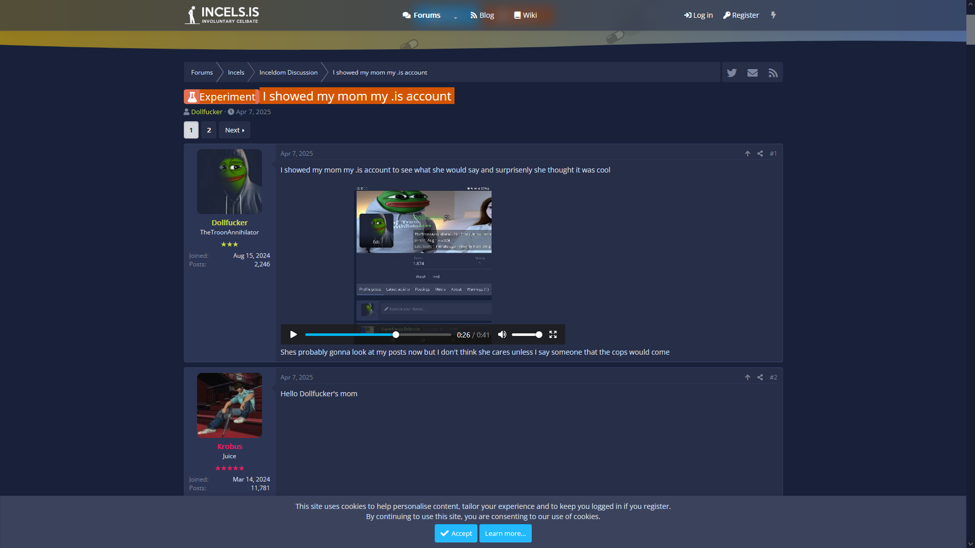The height and width of the screenshot is (548, 975).
Task: Open the RSS feed icon in breadcrumb bar
Action: point(773,73)
